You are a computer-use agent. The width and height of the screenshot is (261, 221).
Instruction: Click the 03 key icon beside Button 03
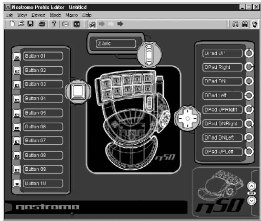click(17, 84)
